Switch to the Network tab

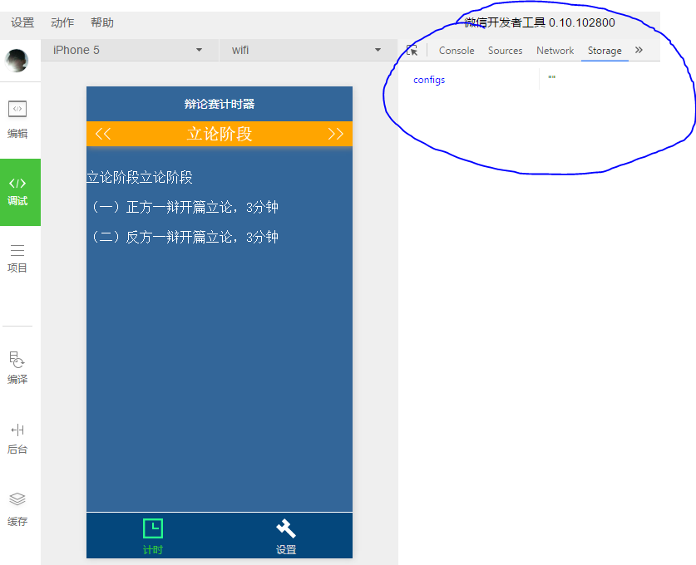[555, 51]
